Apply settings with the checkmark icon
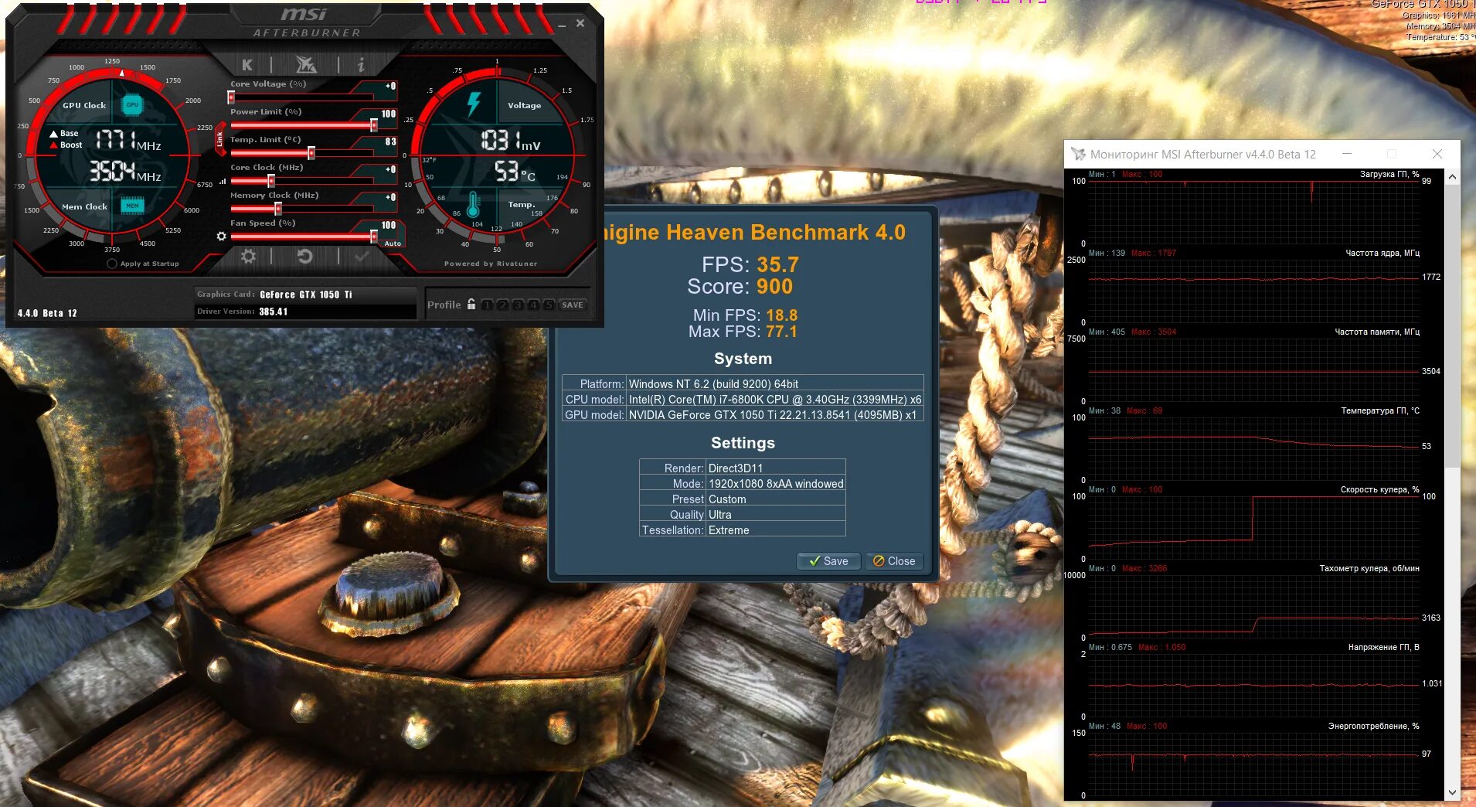This screenshot has width=1476, height=807. pos(361,256)
